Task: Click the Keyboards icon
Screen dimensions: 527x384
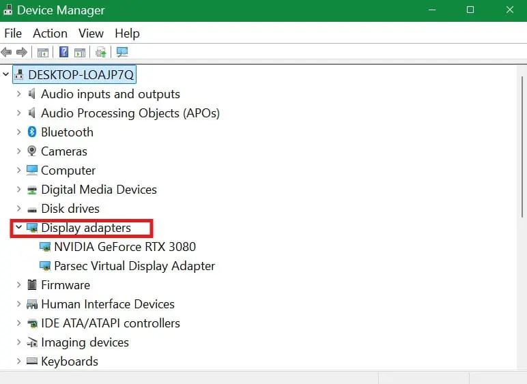Action: (x=32, y=361)
